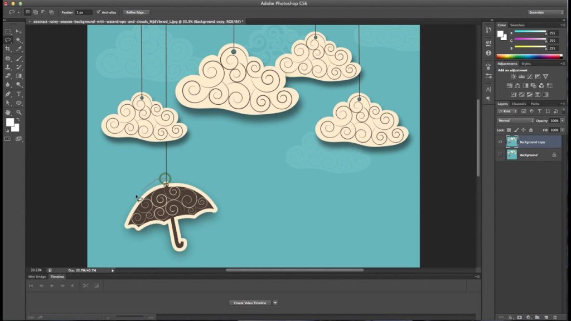The height and width of the screenshot is (321, 571).
Task: Click the Delete layer trash icon
Action: [555, 317]
